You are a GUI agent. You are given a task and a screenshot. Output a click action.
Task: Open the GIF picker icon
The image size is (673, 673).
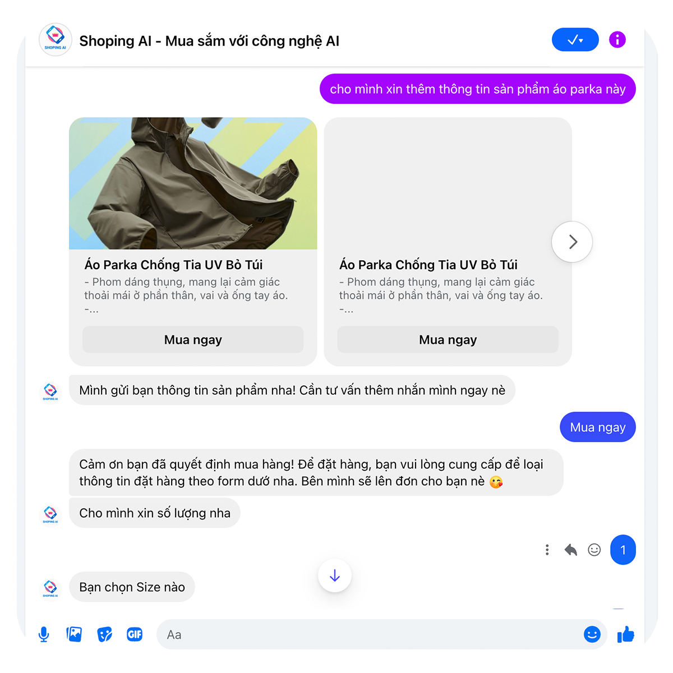point(135,634)
